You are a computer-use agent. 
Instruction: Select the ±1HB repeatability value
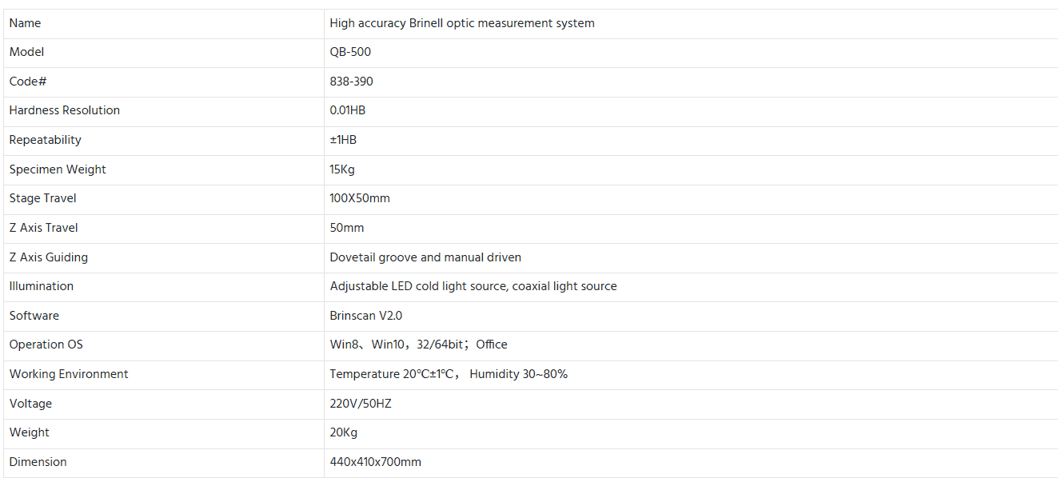tap(343, 140)
